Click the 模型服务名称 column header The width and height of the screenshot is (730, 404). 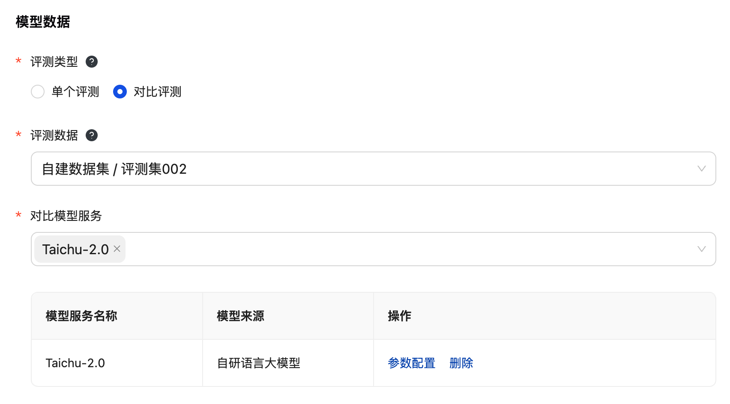[81, 316]
